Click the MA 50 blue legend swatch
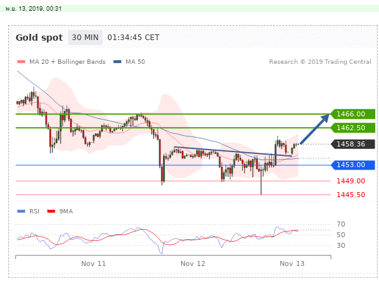This screenshot has height=281, width=379. (117, 62)
